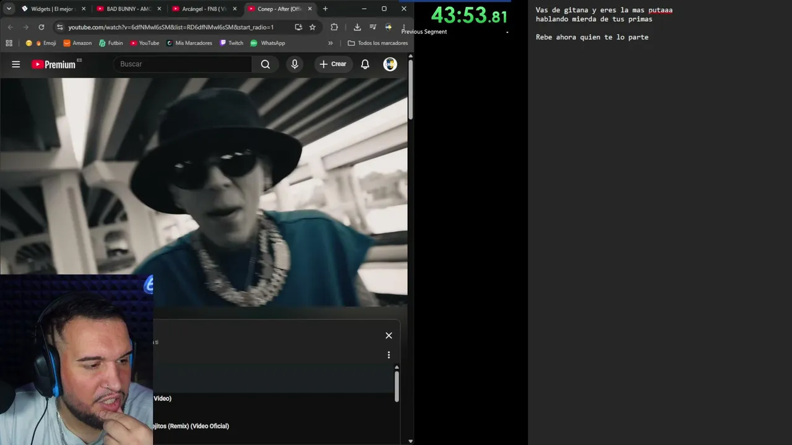Open the WhatsApp bookmark
The height and width of the screenshot is (445, 792).
coord(267,43)
